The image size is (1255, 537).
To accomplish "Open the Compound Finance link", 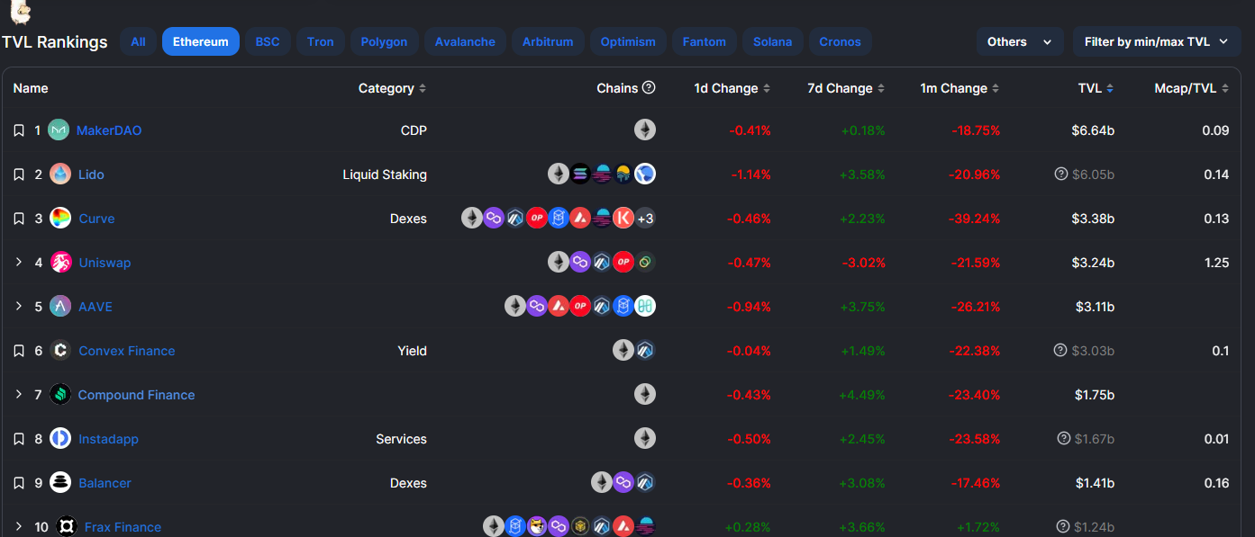I will coord(136,395).
